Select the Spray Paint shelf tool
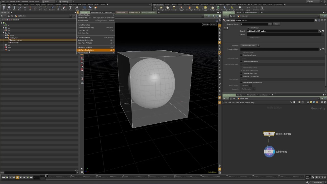The width and height of the screenshot is (327, 184). coord(64,8)
